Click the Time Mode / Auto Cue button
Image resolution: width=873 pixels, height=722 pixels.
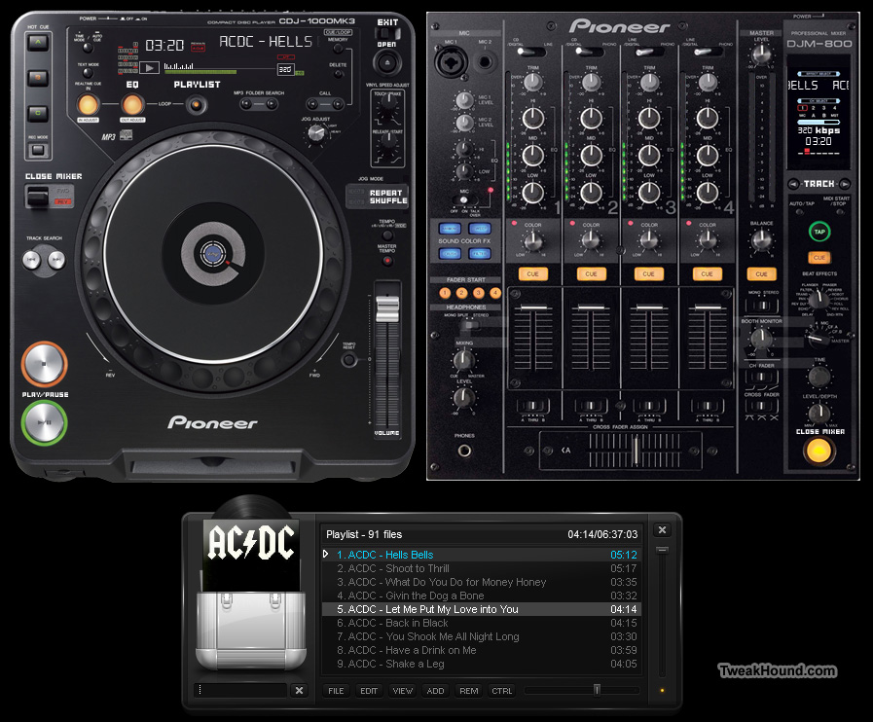pyautogui.click(x=88, y=48)
